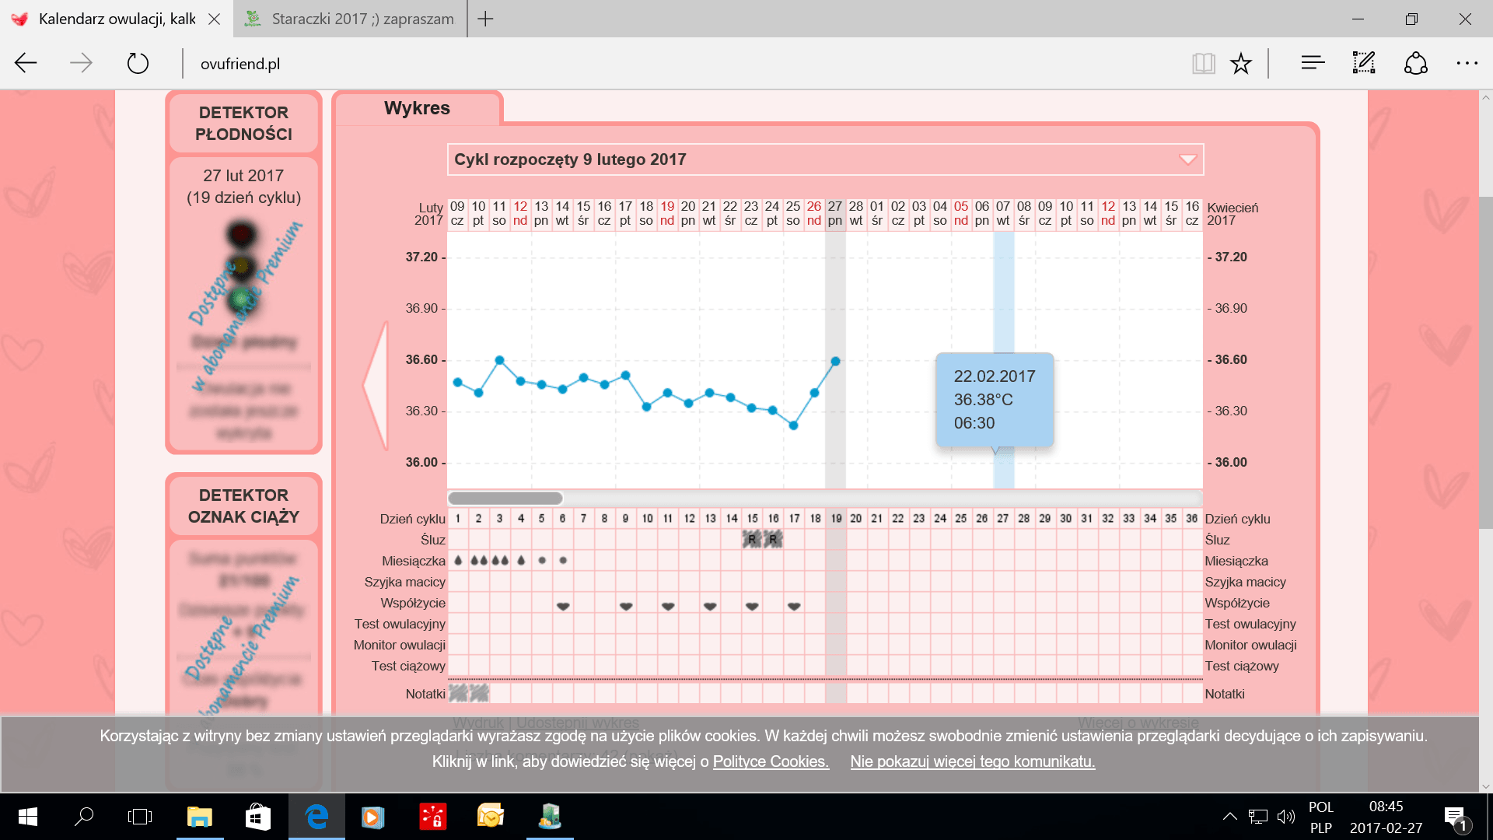Add page to favorites star icon
Image resolution: width=1493 pixels, height=840 pixels.
tap(1241, 63)
